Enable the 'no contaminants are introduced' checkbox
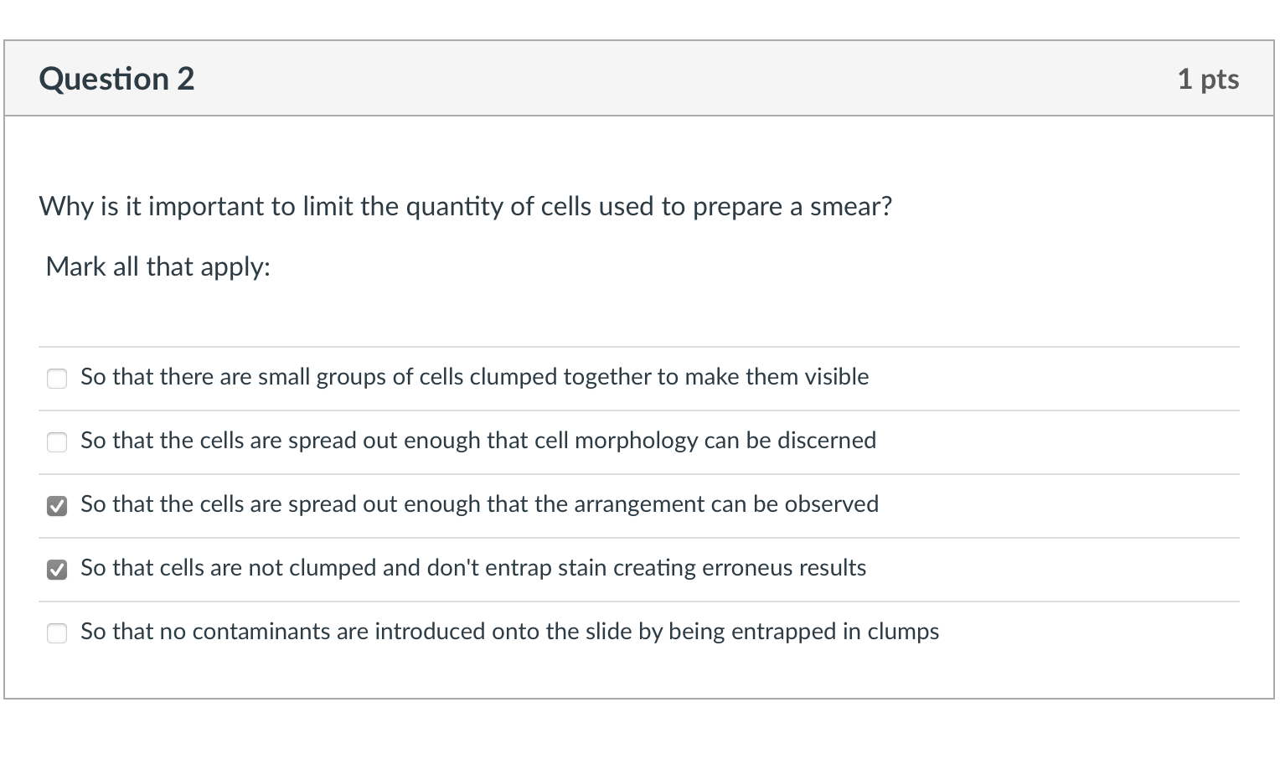Viewport: 1280px width, 759px height. pyautogui.click(x=57, y=633)
